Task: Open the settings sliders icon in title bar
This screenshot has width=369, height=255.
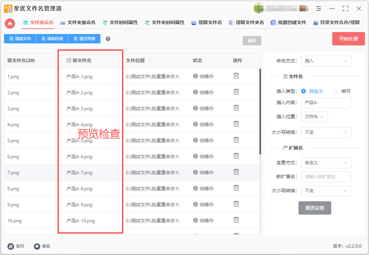Action: pos(319,9)
